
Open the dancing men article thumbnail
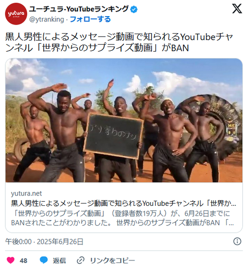click(124, 120)
